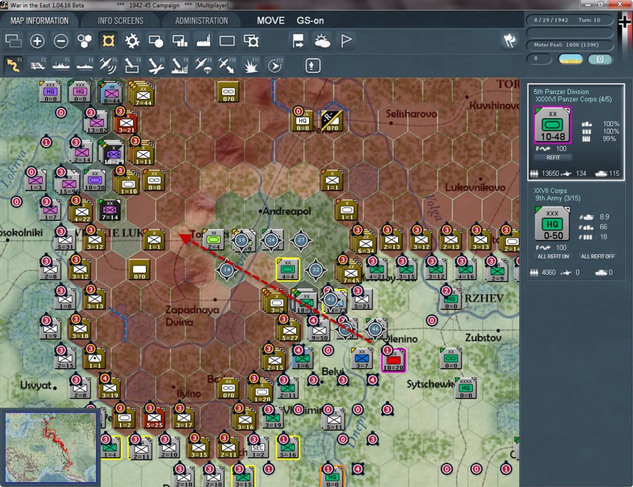Click the screen-with-bar-chart toolbar icon

click(x=180, y=41)
